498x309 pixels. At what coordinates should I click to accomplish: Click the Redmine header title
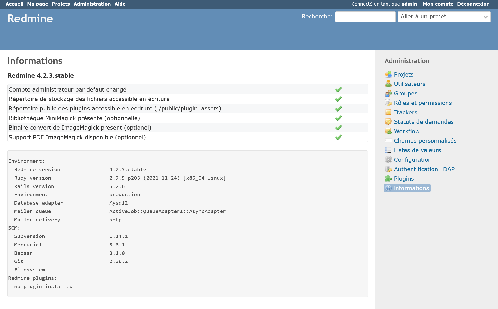[30, 19]
